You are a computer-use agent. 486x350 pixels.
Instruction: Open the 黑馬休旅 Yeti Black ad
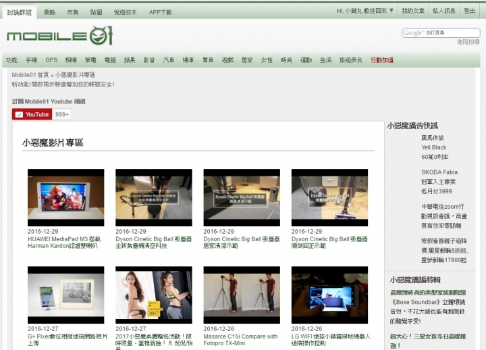435,147
